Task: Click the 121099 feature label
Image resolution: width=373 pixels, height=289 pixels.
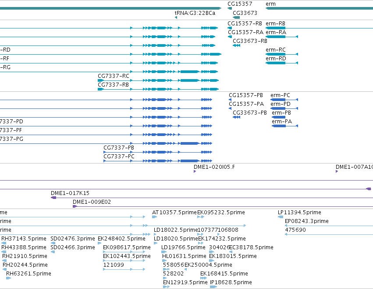Action: click(114, 265)
